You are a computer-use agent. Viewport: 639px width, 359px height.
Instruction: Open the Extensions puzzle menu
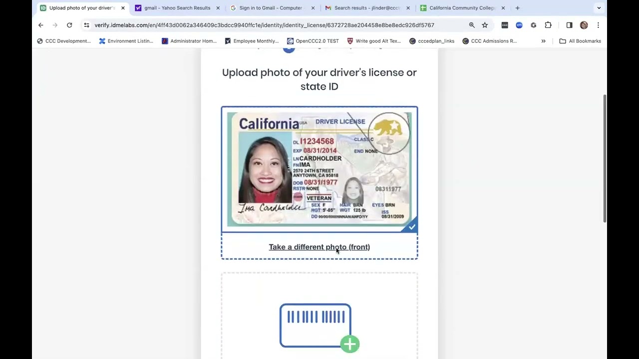(548, 25)
